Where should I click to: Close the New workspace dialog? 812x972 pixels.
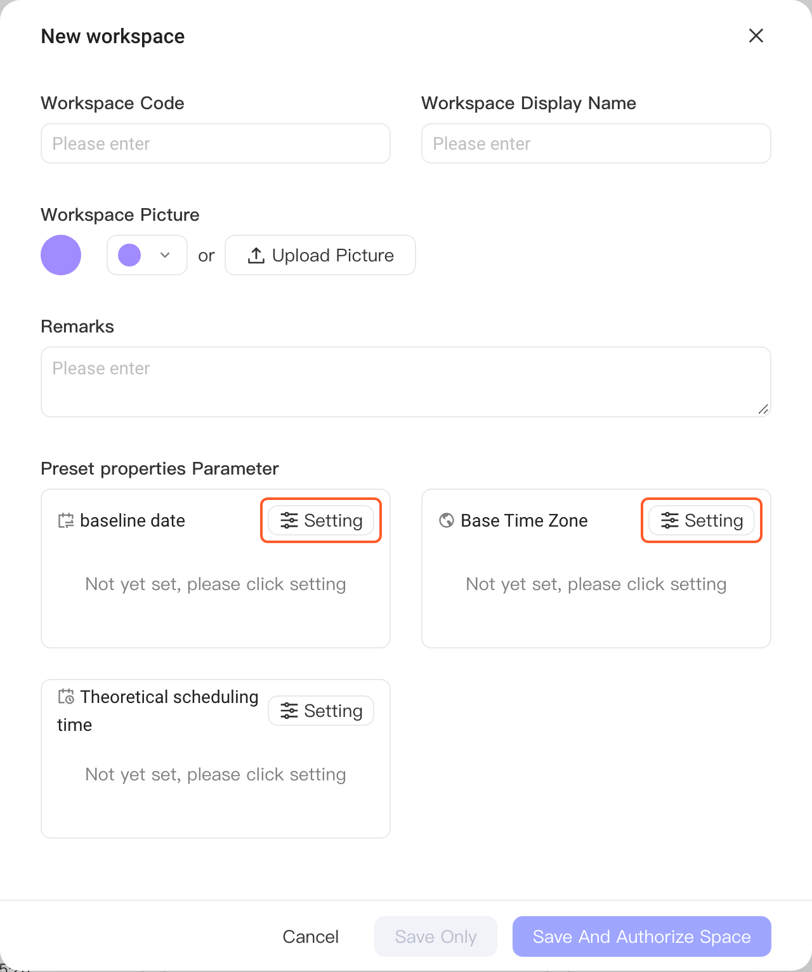pos(756,36)
